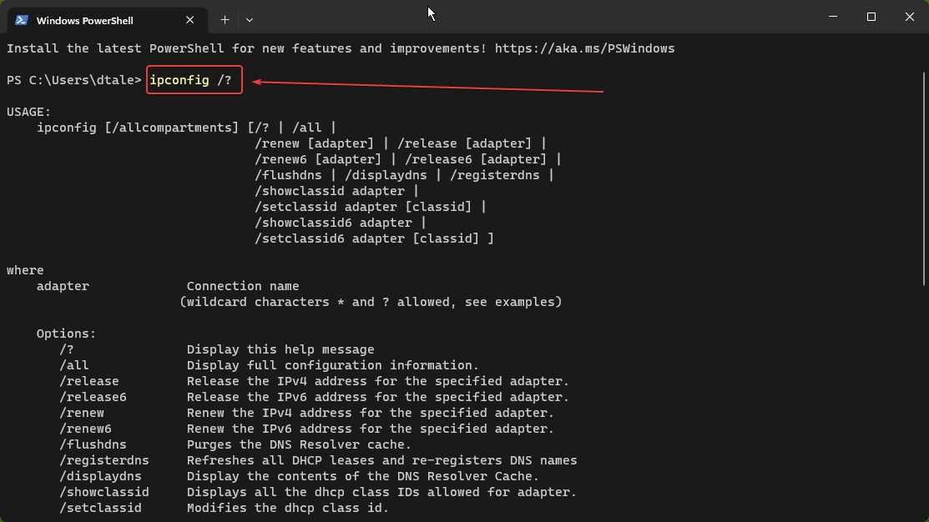This screenshot has width=929, height=522.
Task: Open a new tab with the plus button
Action: pos(225,20)
